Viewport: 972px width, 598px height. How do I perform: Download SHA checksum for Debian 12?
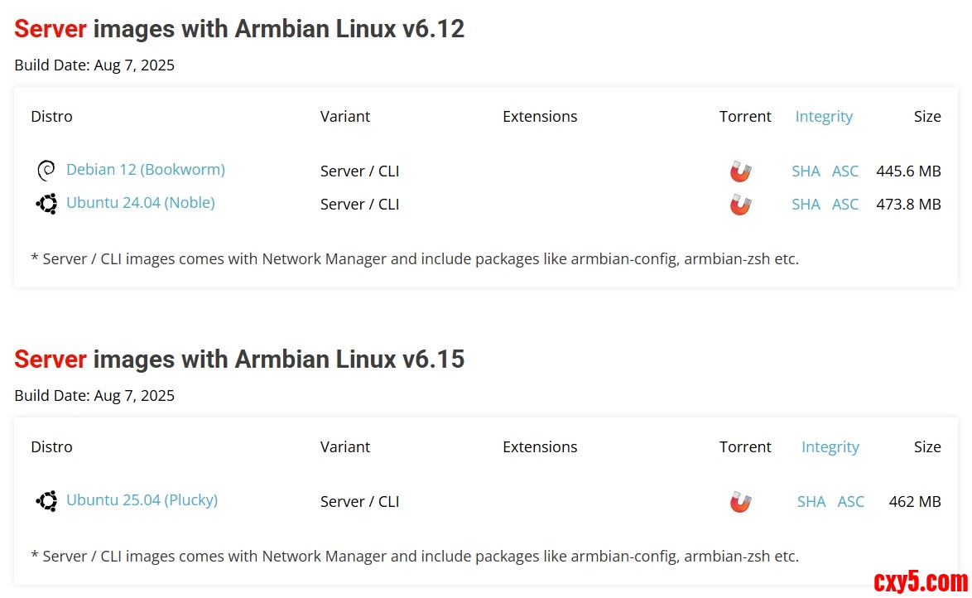[806, 171]
